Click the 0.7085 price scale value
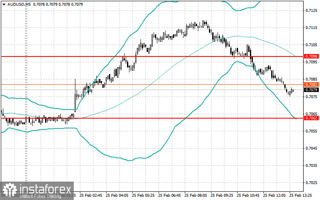Viewport: 320px width, 200px height. tap(311, 79)
